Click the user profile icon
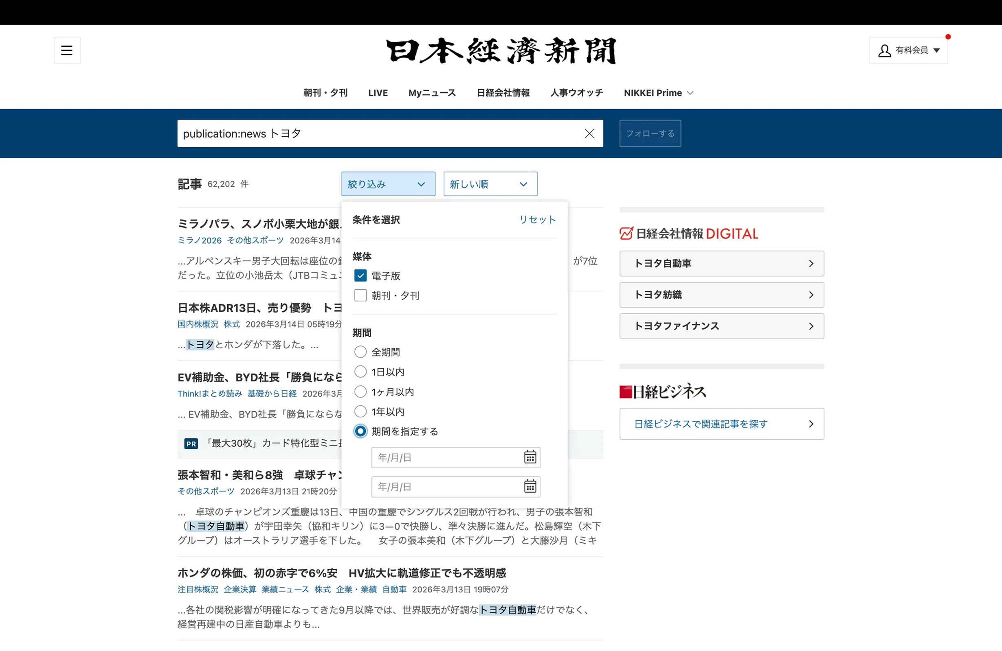Screen dimensions: 1002x651 pyautogui.click(x=884, y=51)
